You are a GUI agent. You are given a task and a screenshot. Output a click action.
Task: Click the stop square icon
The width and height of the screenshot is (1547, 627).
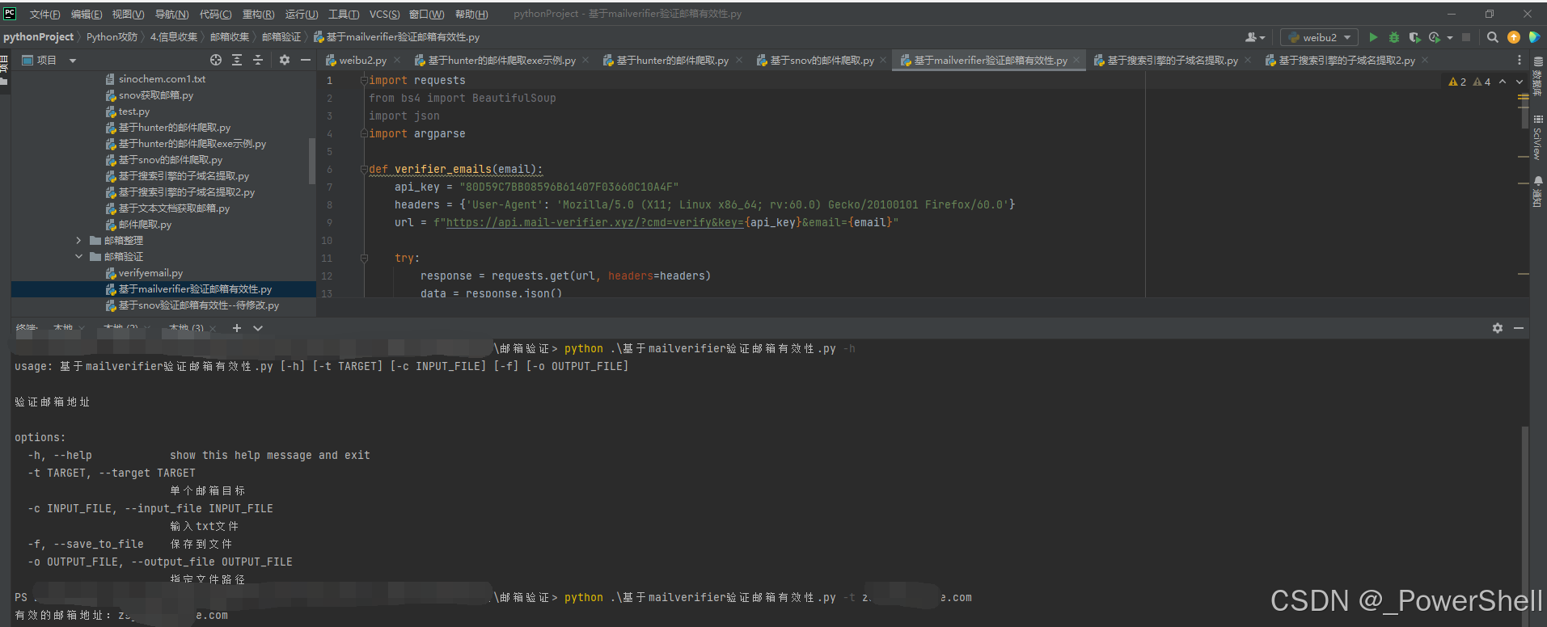[1466, 37]
